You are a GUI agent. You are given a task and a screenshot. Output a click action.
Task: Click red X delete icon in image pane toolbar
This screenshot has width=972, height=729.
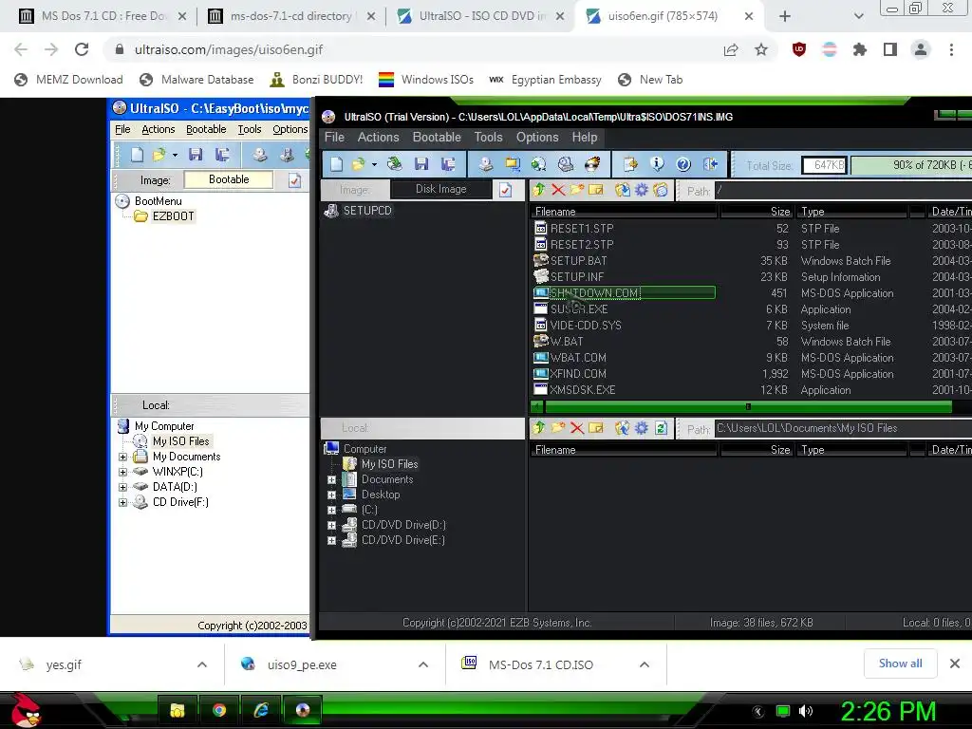(x=558, y=190)
